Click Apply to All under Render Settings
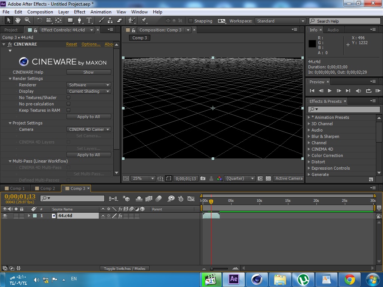383x287 pixels. pyautogui.click(x=89, y=117)
